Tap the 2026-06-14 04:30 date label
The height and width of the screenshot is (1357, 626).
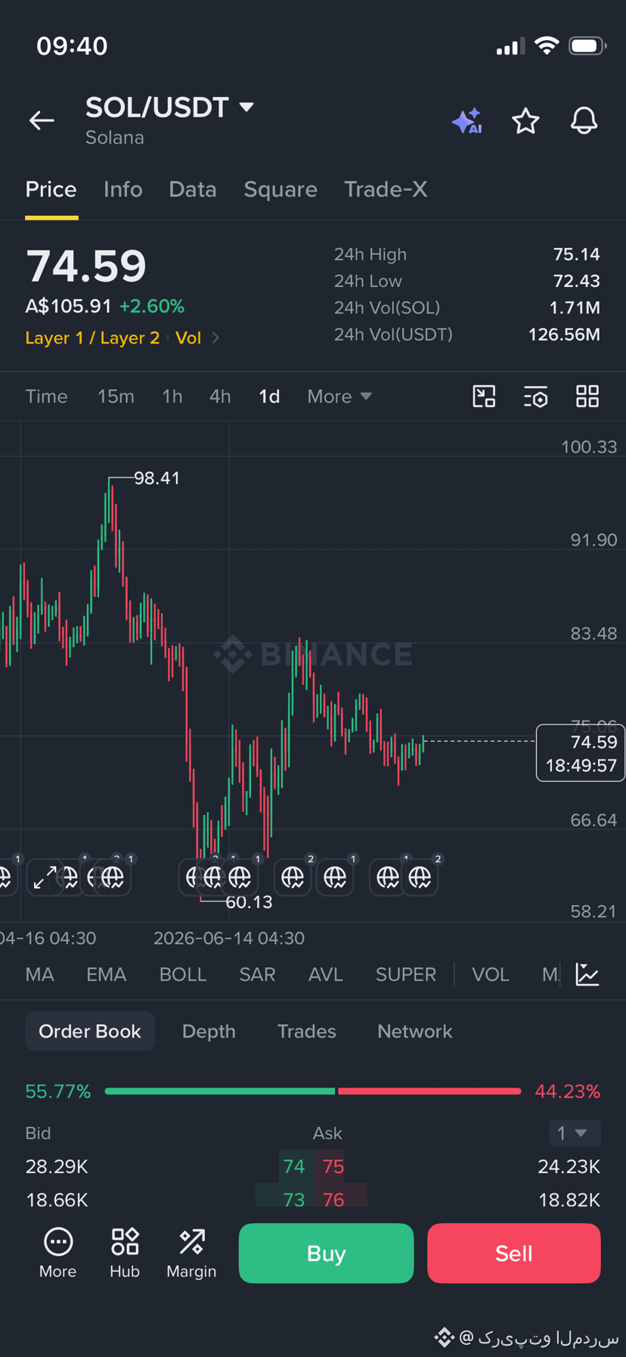click(x=229, y=938)
